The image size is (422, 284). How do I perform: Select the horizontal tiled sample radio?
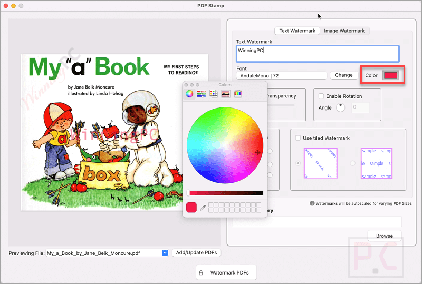(x=352, y=163)
